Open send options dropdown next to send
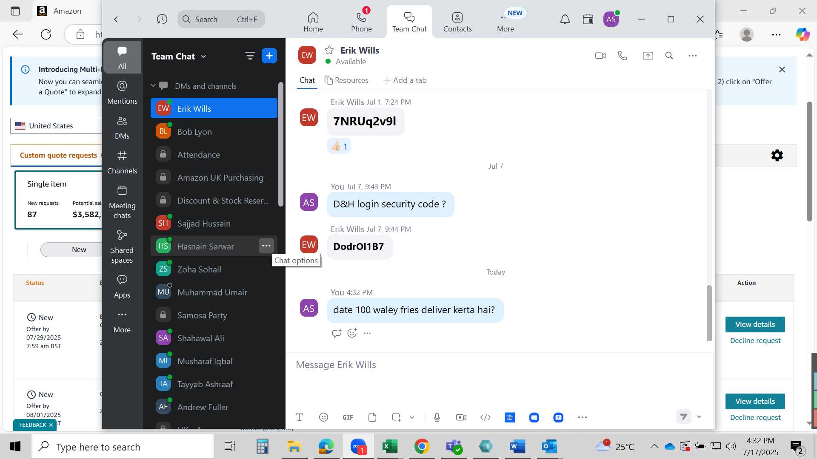817x459 pixels. tap(699, 417)
